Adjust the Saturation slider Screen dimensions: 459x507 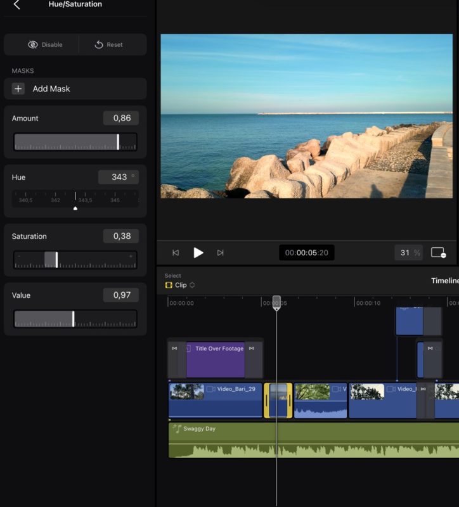56,260
